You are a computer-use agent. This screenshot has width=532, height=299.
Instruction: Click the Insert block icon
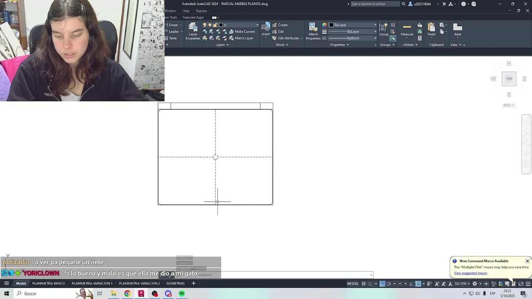(x=266, y=29)
